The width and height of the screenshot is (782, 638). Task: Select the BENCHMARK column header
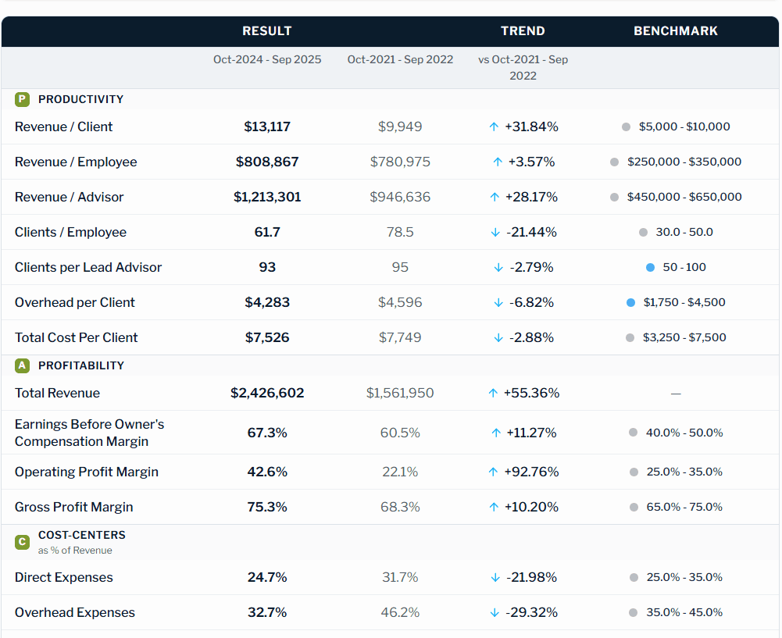click(675, 30)
